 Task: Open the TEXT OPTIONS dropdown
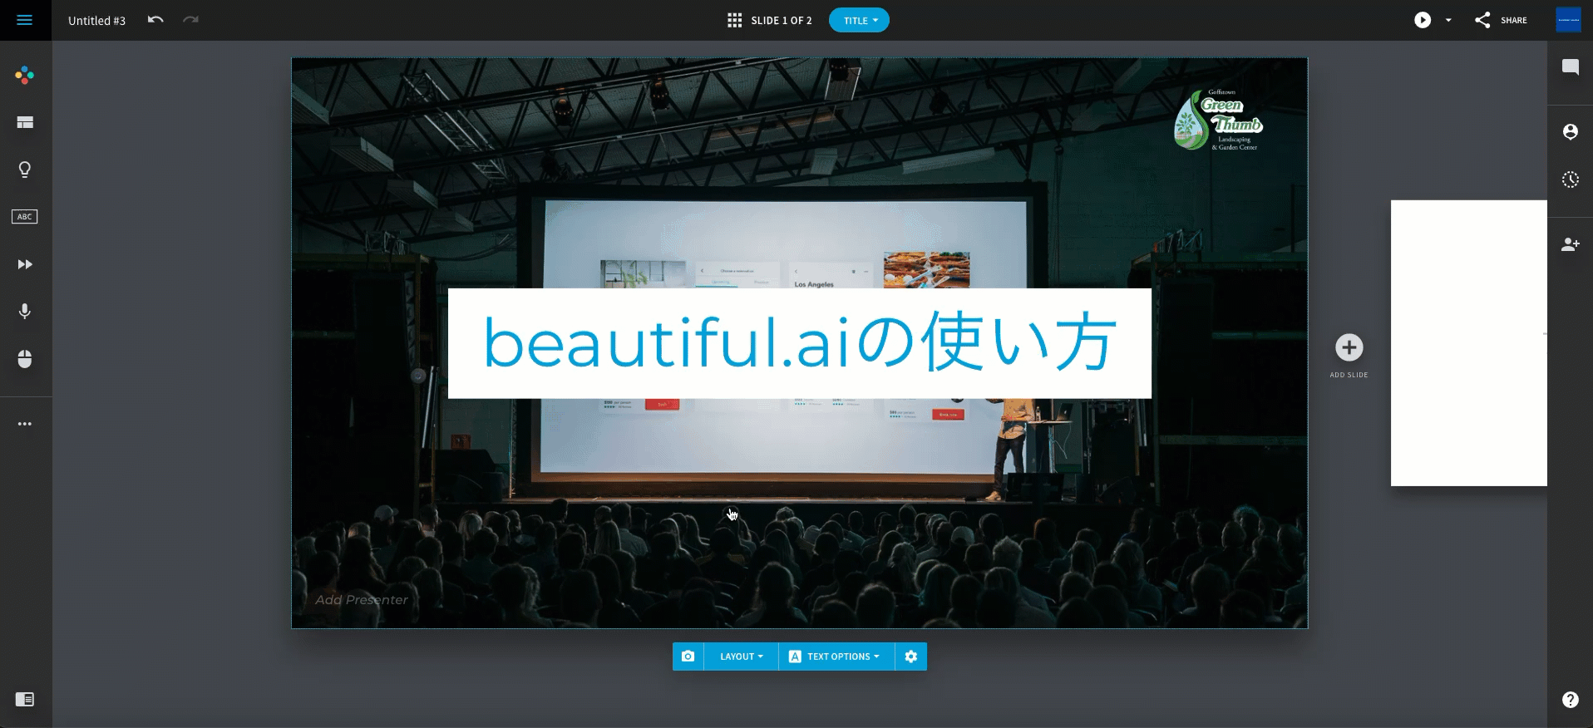836,657
